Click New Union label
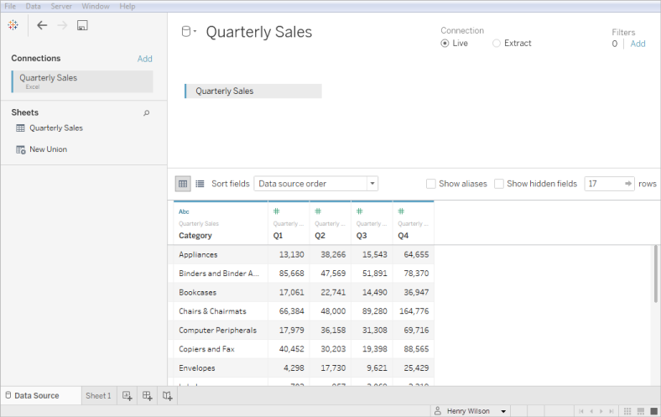The image size is (661, 417). click(48, 149)
